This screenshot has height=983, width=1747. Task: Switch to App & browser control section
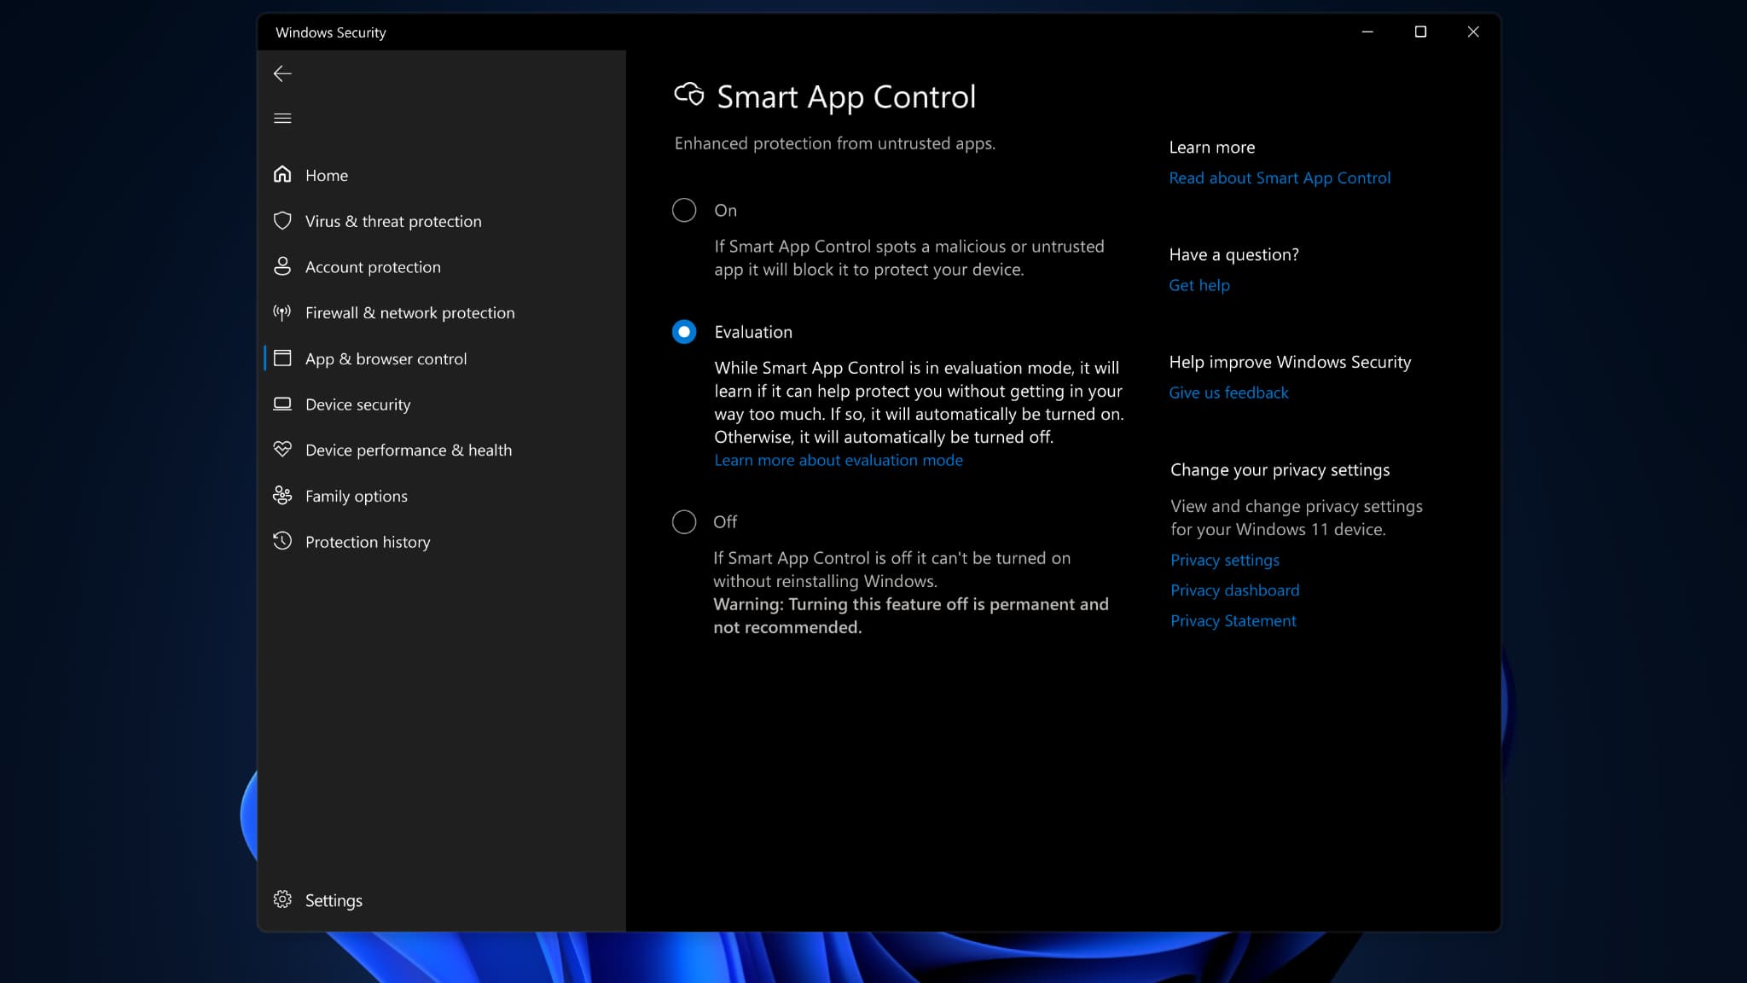386,358
